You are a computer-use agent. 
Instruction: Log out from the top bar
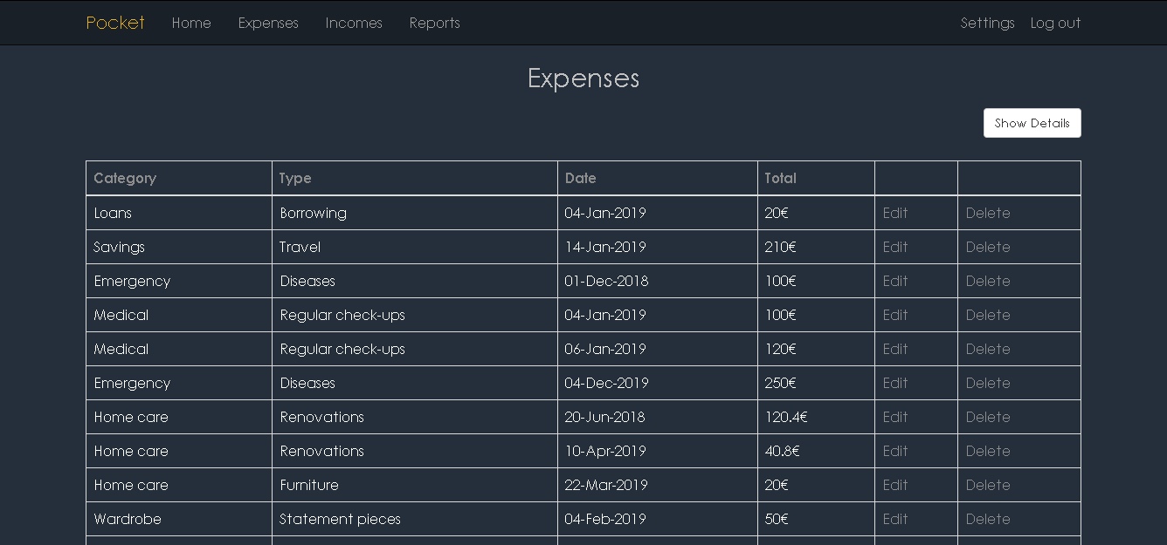[x=1055, y=23]
